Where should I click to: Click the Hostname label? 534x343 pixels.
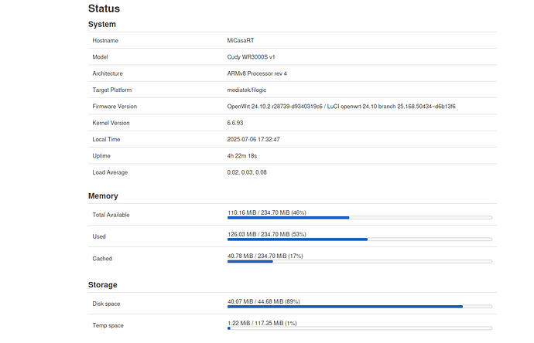(x=105, y=40)
